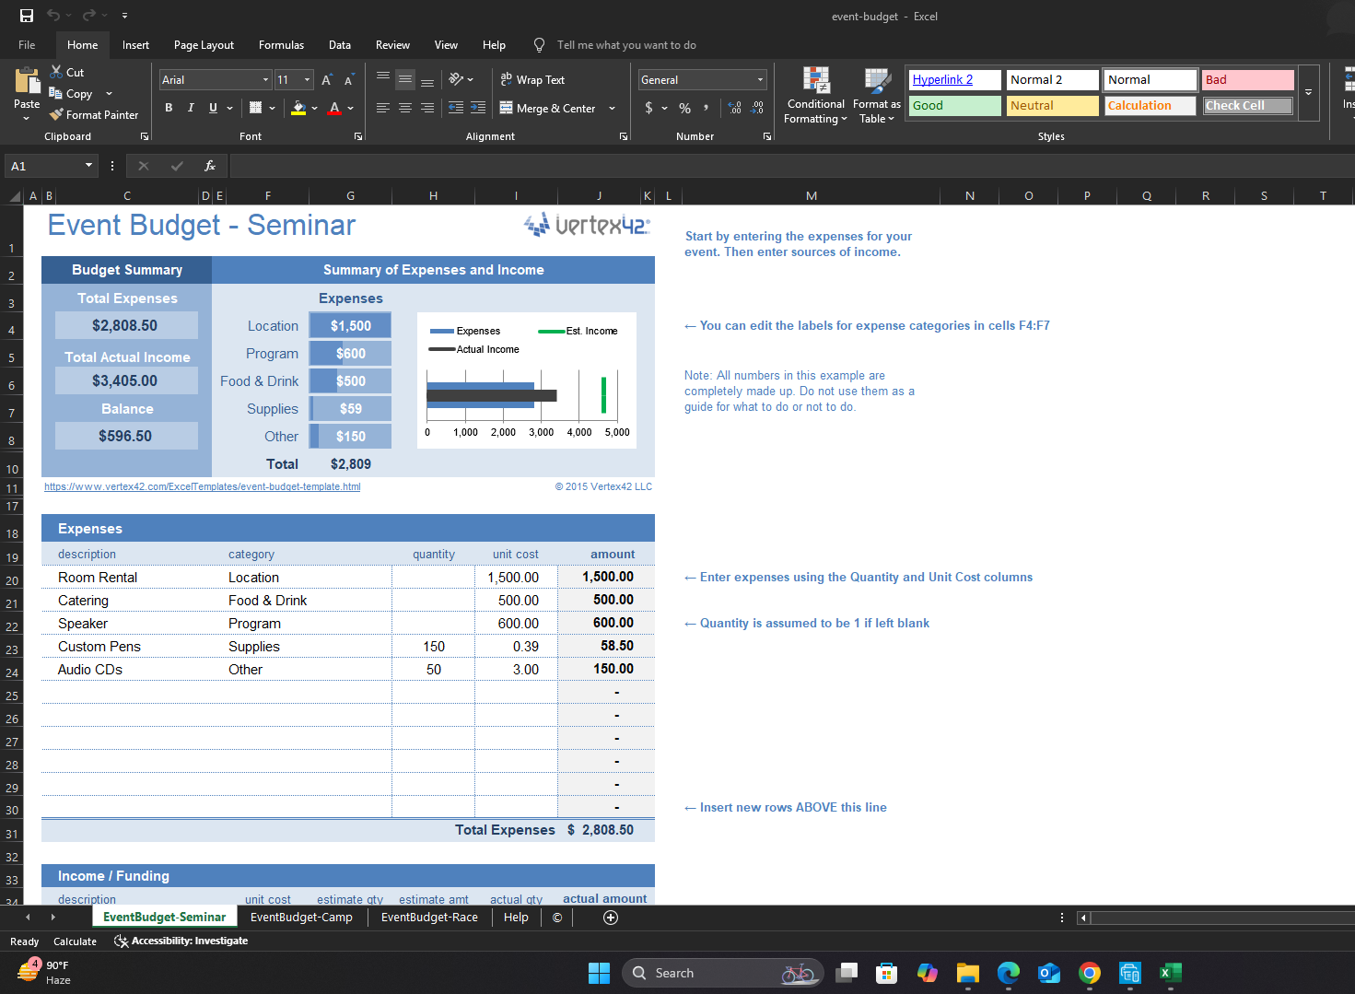Image resolution: width=1355 pixels, height=994 pixels.
Task: Toggle underline formatting
Action: click(x=212, y=108)
